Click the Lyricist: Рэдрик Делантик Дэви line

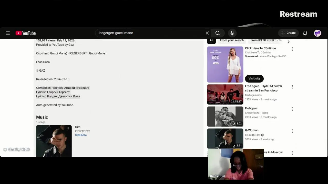coord(58,96)
